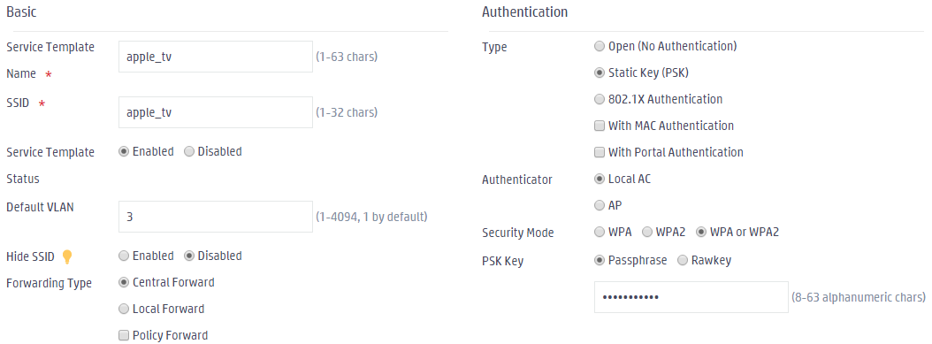The width and height of the screenshot is (932, 344).
Task: Click the PSK passphrase password field
Action: (691, 297)
